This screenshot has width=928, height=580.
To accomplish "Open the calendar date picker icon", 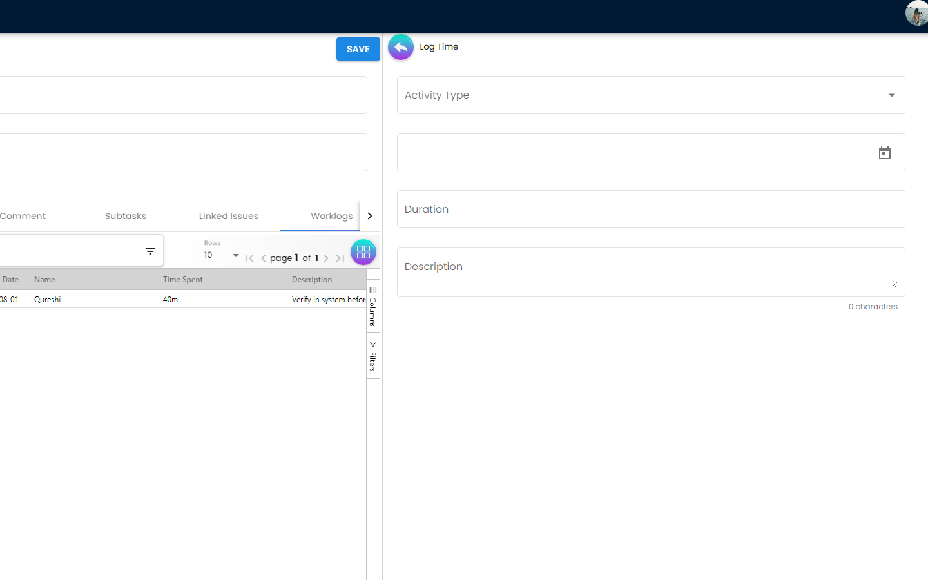I will pyautogui.click(x=884, y=153).
